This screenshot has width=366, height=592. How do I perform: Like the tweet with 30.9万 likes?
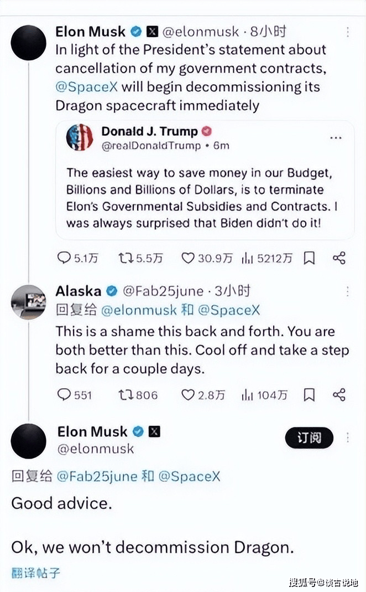[x=189, y=258]
